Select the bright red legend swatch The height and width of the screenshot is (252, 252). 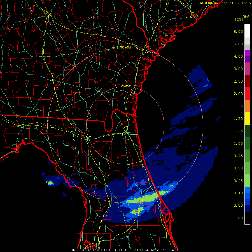[247, 94]
